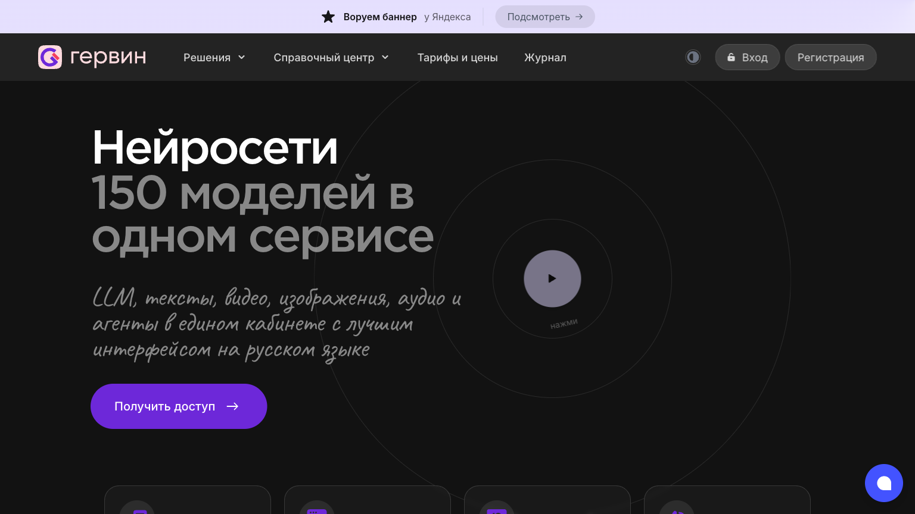
Task: Expand the Справочный центр dropdown
Action: coord(323,58)
